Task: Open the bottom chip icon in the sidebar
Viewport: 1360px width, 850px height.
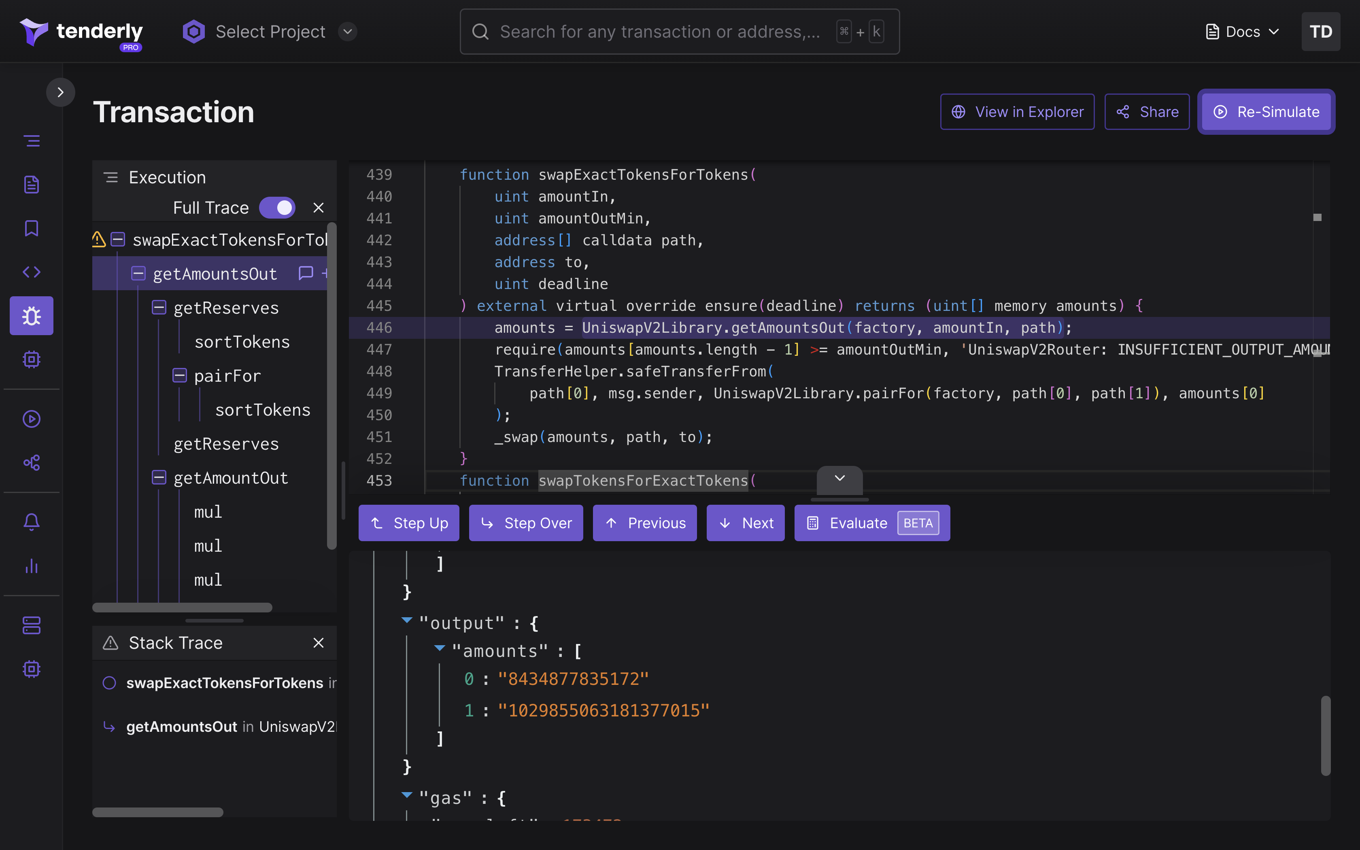Action: tap(32, 669)
